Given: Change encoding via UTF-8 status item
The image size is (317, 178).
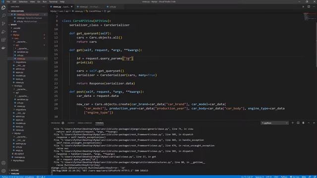Looking at the screenshot, I should coord(268,177).
